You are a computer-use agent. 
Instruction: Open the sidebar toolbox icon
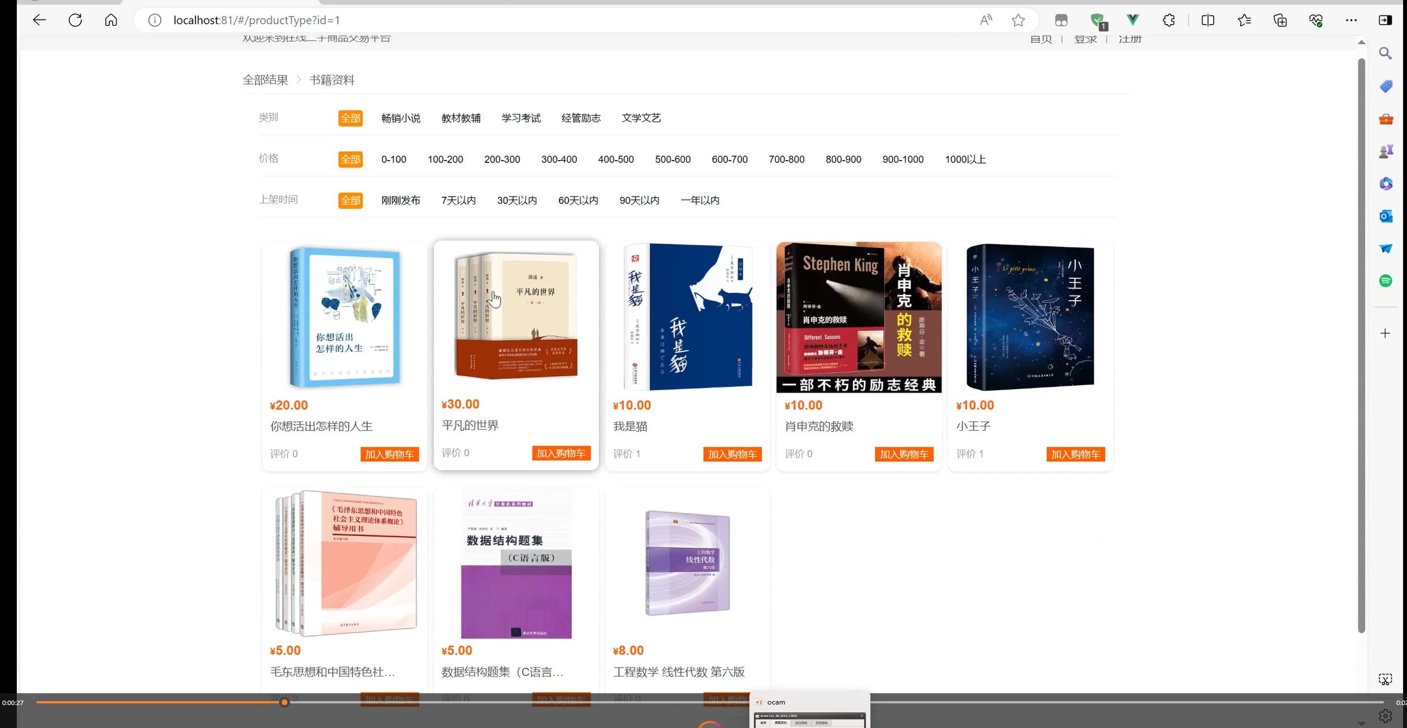click(1386, 119)
